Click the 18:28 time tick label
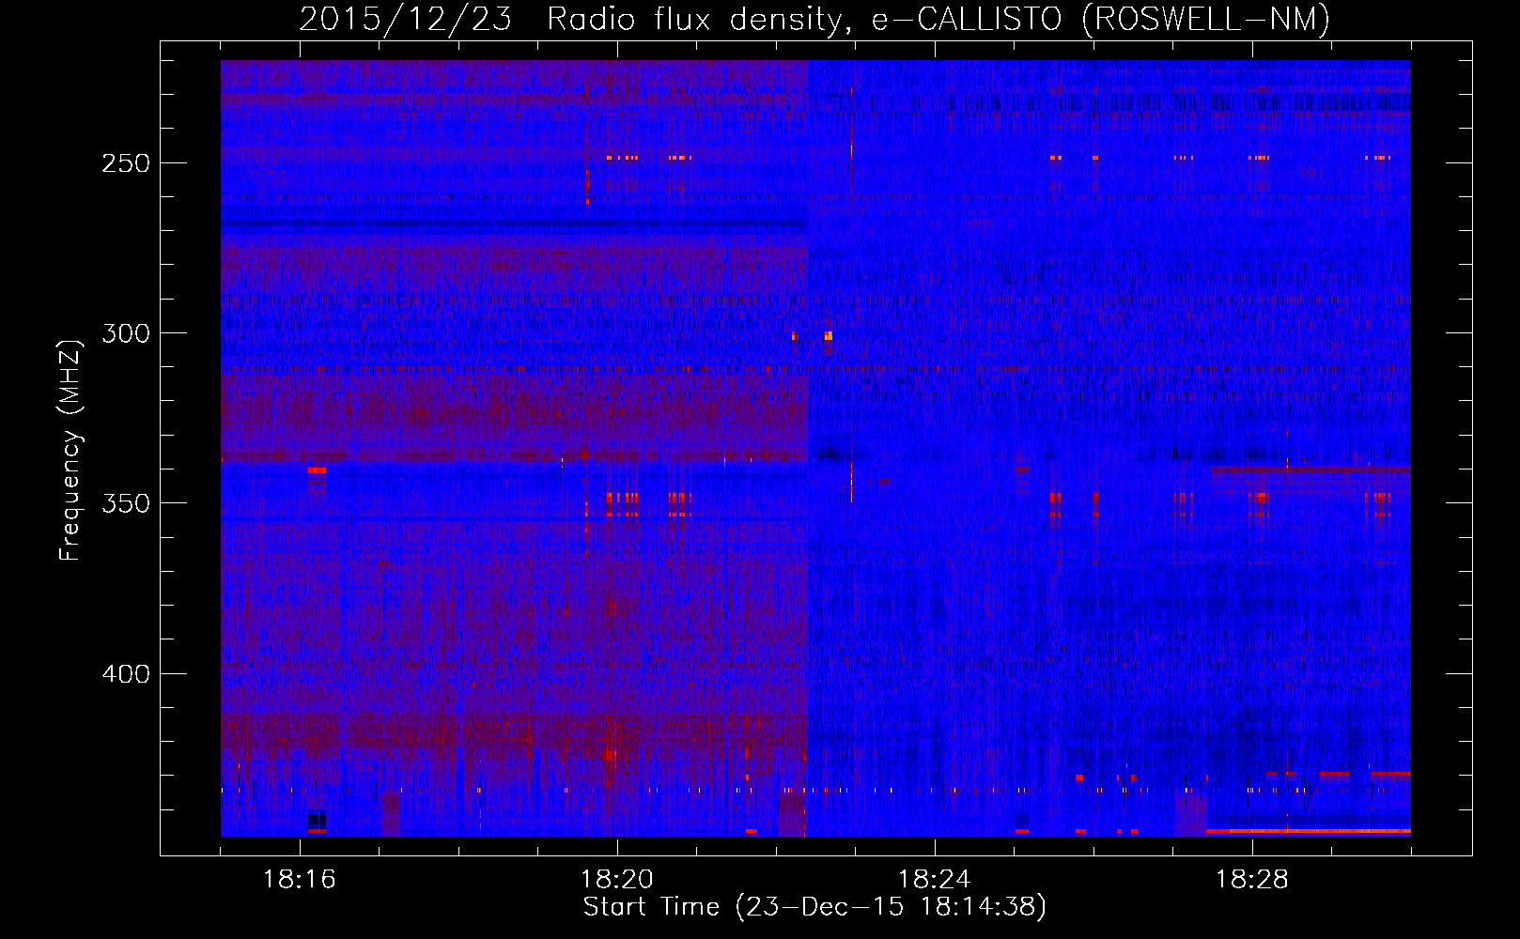Viewport: 1520px width, 939px height. [1252, 880]
